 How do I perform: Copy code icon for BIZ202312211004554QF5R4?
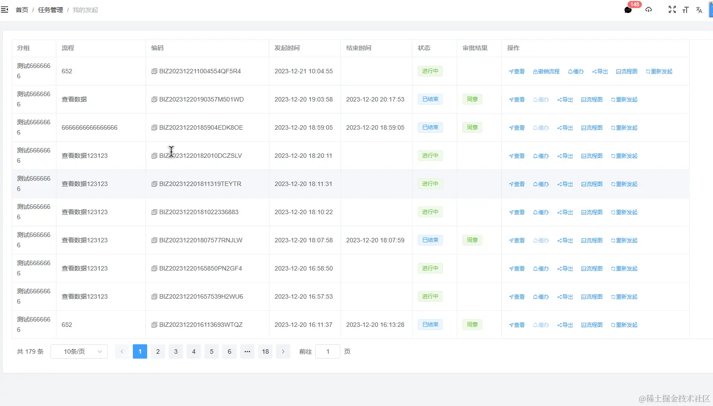(154, 71)
